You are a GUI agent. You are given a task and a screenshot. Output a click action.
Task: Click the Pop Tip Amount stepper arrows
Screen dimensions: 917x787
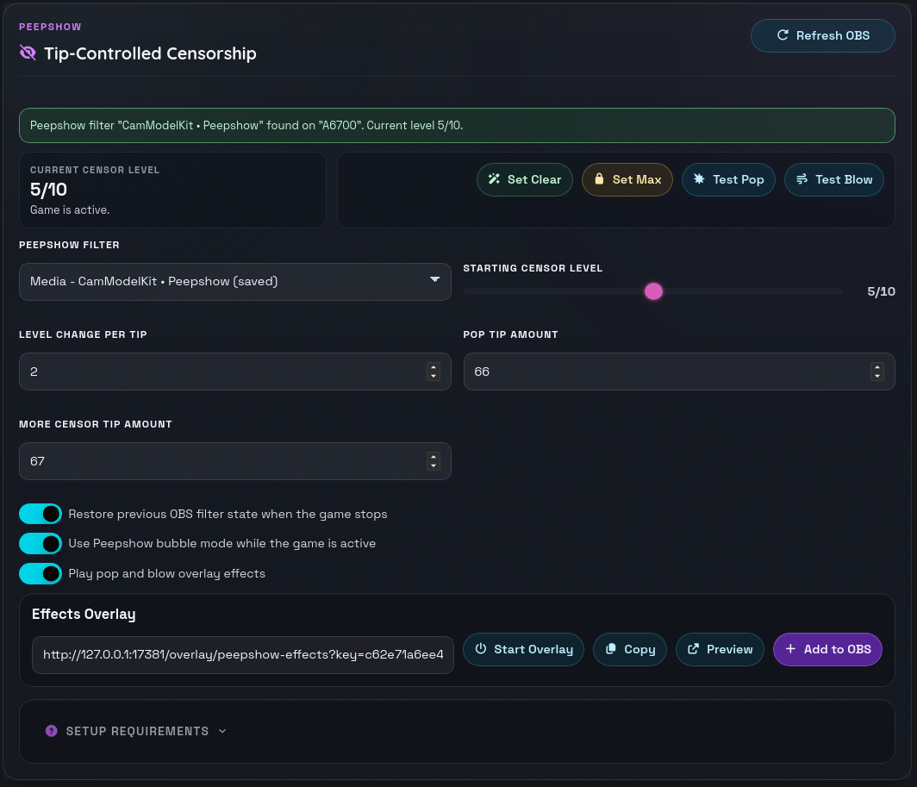tap(877, 372)
